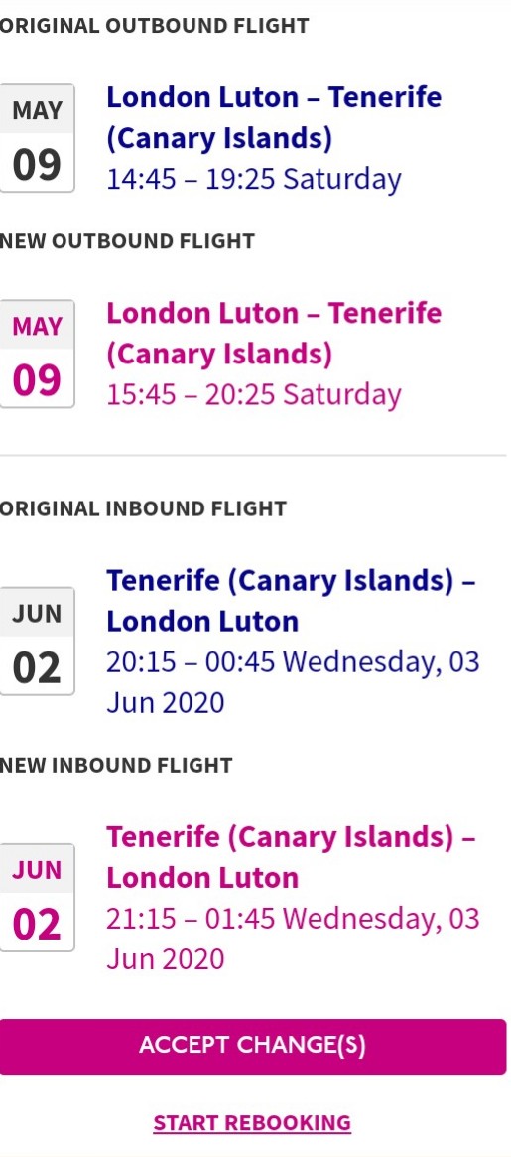Image resolution: width=511 pixels, height=1157 pixels.
Task: Select the new outbound MAY 09 calendar icon
Action: (37, 354)
